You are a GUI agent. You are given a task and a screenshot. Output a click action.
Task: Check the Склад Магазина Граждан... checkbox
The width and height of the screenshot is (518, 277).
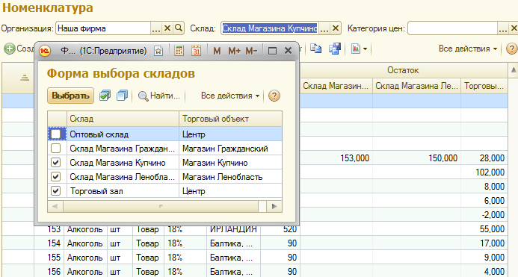tap(56, 149)
